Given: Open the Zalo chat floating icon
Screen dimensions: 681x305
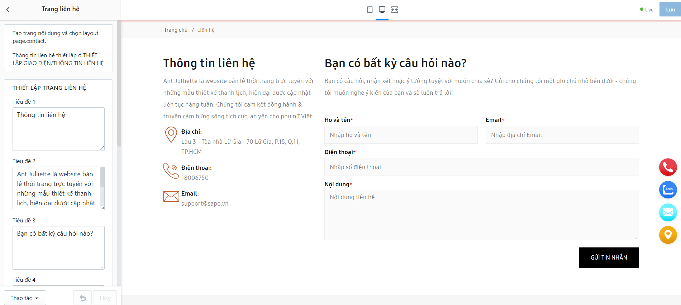Looking at the screenshot, I should point(668,190).
